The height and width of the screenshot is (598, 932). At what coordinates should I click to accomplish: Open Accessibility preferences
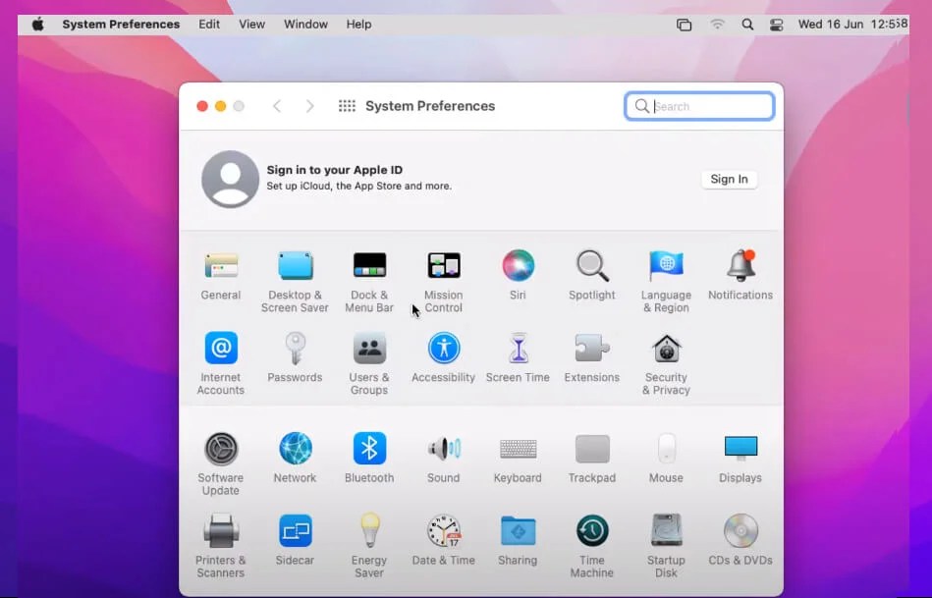click(444, 348)
